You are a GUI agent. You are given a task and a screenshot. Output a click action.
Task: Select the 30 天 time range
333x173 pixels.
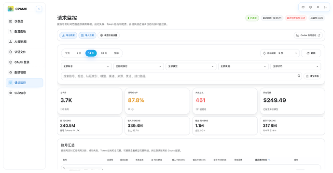(x=104, y=53)
